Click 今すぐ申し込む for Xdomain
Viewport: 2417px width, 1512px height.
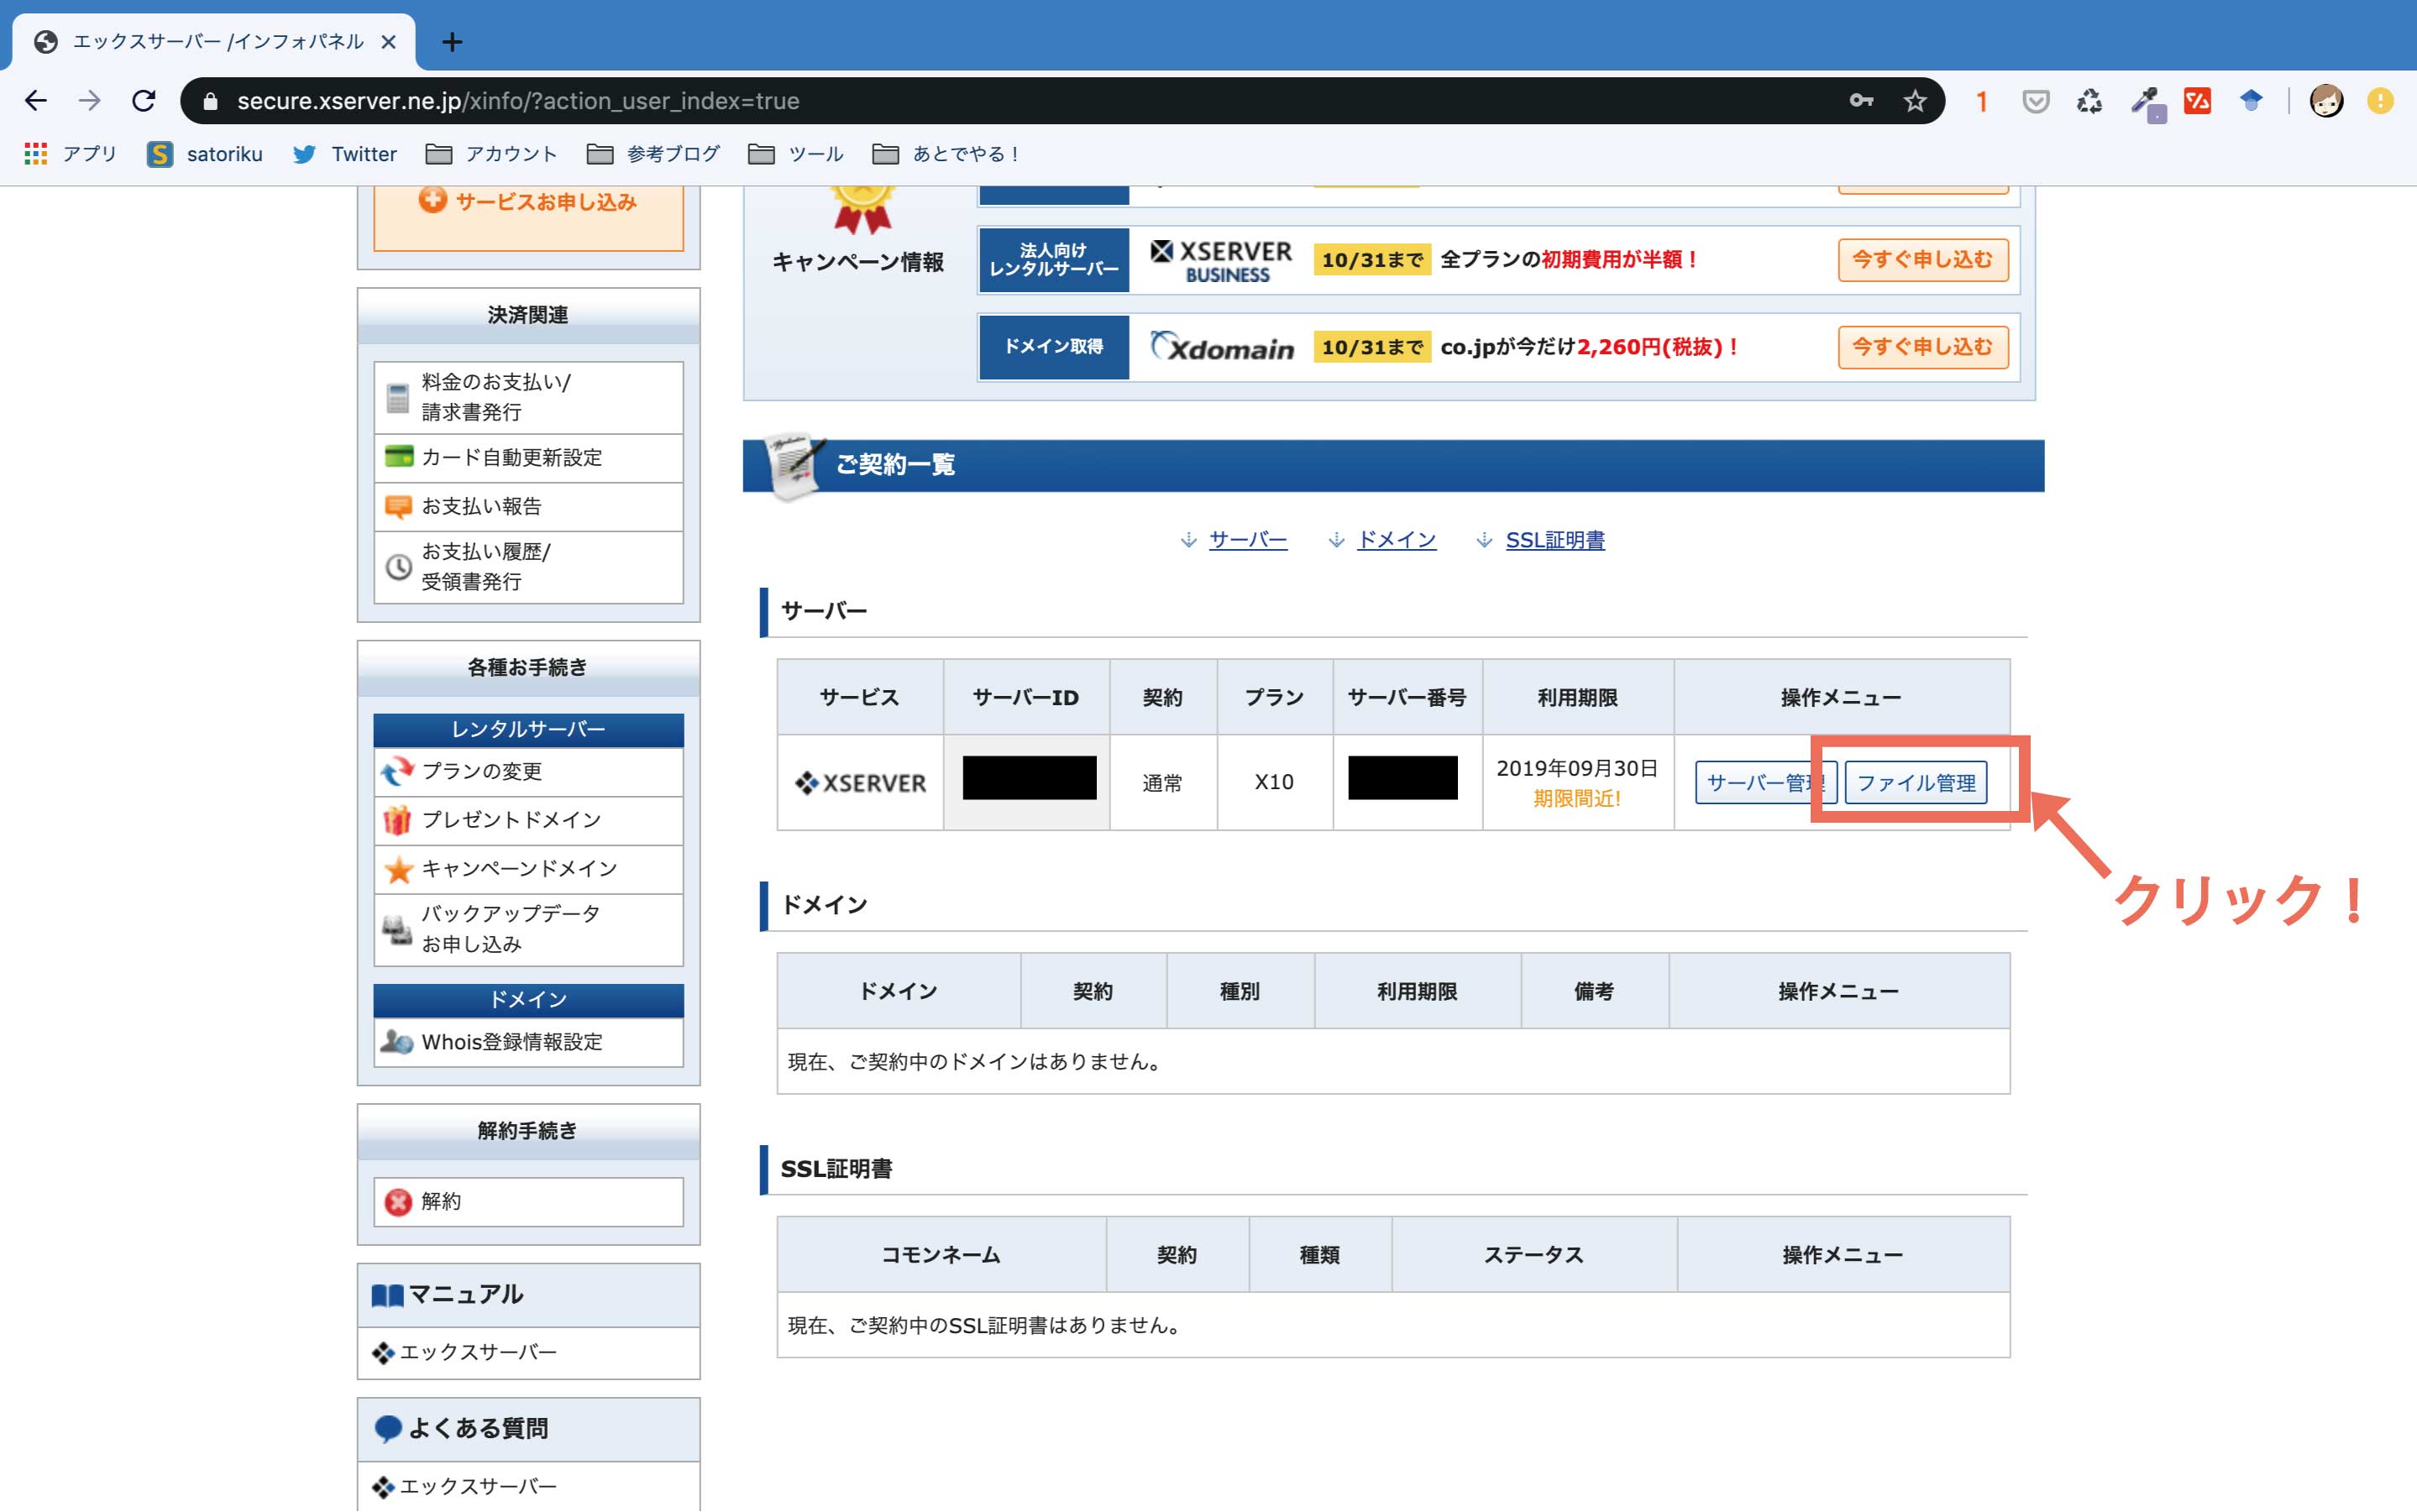pos(1923,347)
